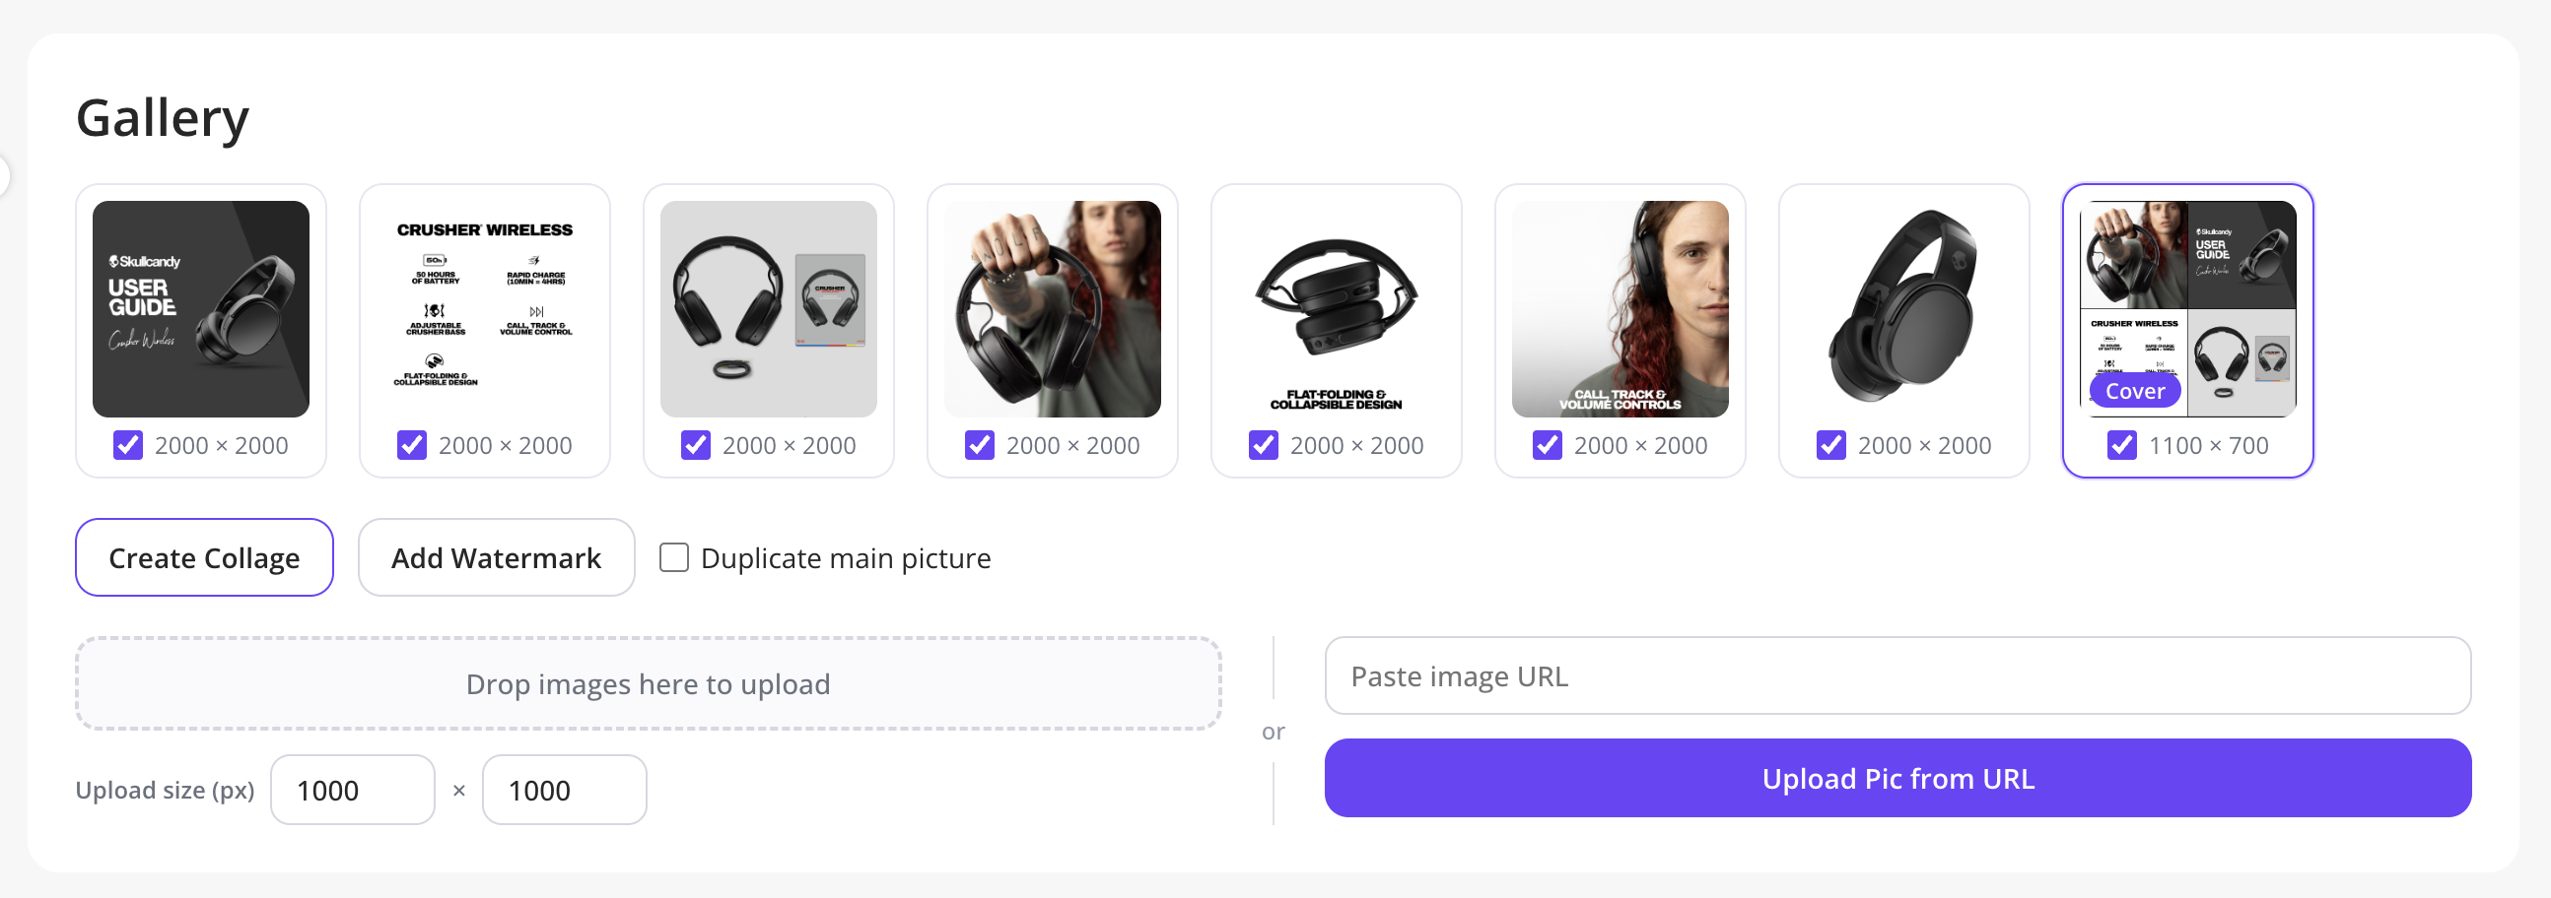Click the upload width field

click(x=353, y=791)
